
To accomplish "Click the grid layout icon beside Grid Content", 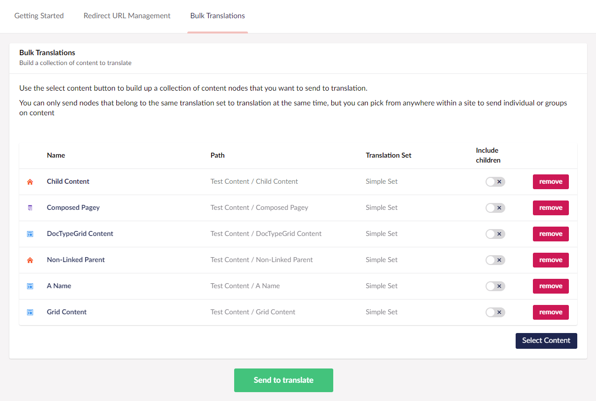I will [x=30, y=312].
